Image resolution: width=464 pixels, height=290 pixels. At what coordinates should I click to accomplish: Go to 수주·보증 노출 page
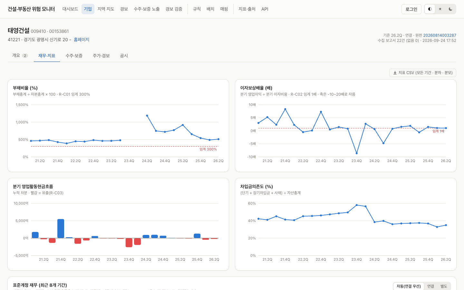[147, 9]
